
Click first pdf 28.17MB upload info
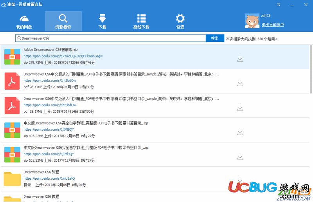tap(59, 87)
